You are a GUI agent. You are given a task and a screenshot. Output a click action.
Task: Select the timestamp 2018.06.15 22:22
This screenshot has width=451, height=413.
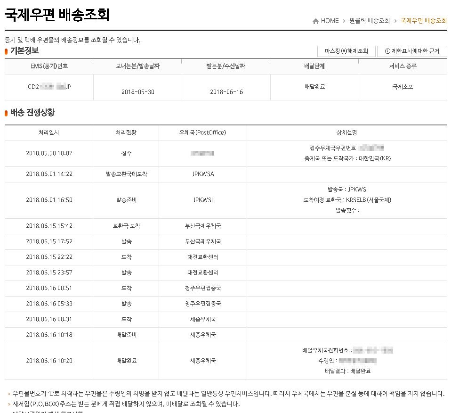49,257
